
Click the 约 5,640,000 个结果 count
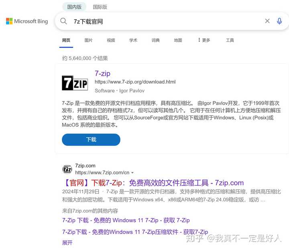coord(85,58)
